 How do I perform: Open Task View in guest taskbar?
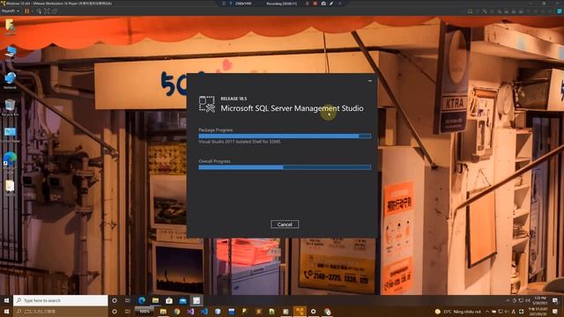point(128,300)
